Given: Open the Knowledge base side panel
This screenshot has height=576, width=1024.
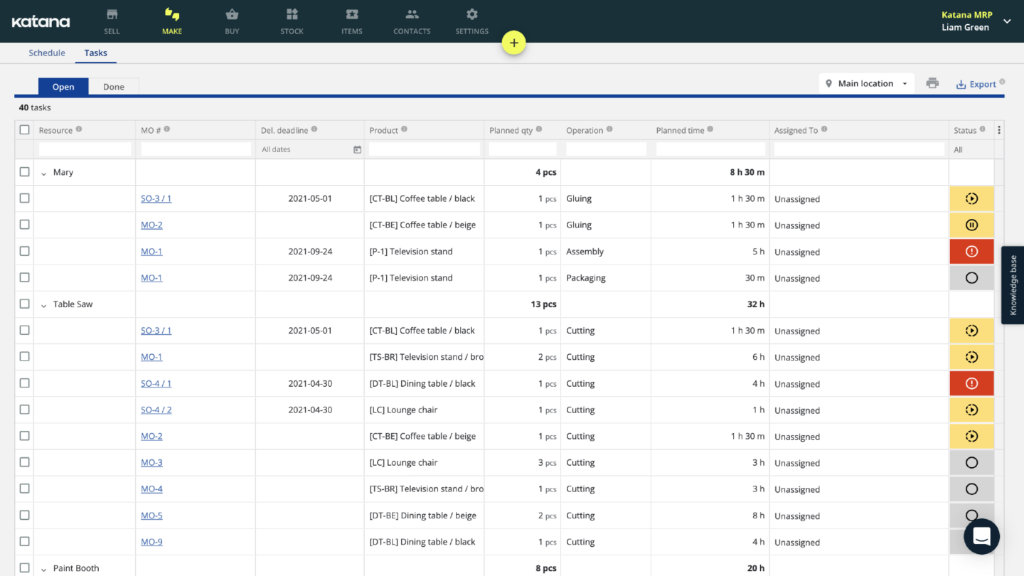Looking at the screenshot, I should point(1013,285).
